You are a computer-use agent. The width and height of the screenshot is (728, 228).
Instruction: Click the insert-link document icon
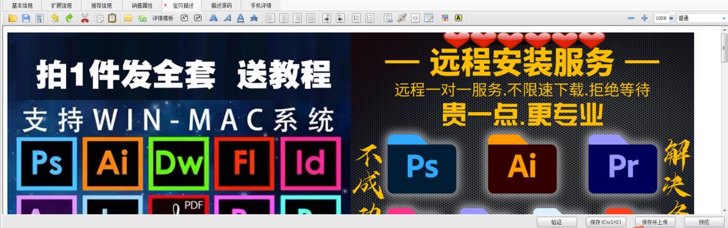point(388,18)
